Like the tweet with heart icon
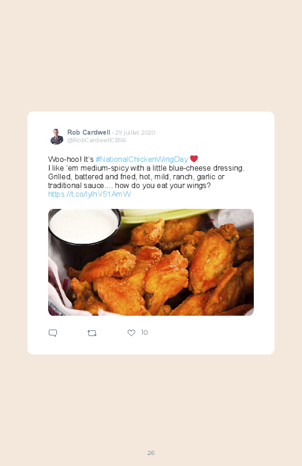The height and width of the screenshot is (466, 302). [131, 333]
